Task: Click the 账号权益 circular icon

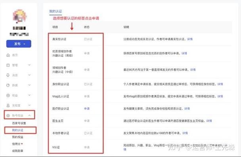Action: pos(8,115)
